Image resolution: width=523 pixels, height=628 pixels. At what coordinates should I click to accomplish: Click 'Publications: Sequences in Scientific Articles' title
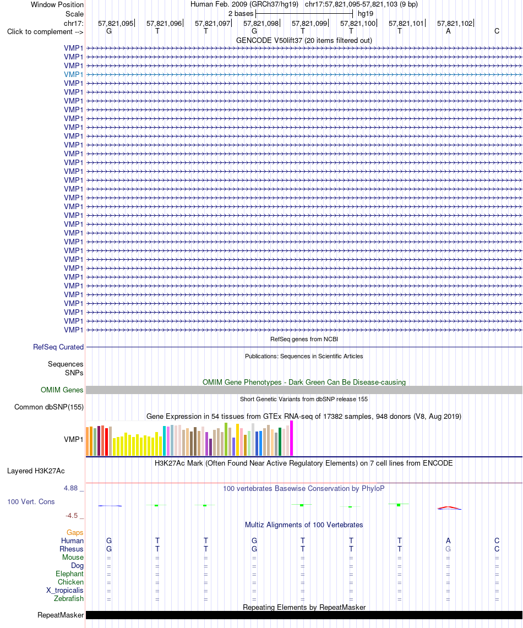[x=304, y=356]
